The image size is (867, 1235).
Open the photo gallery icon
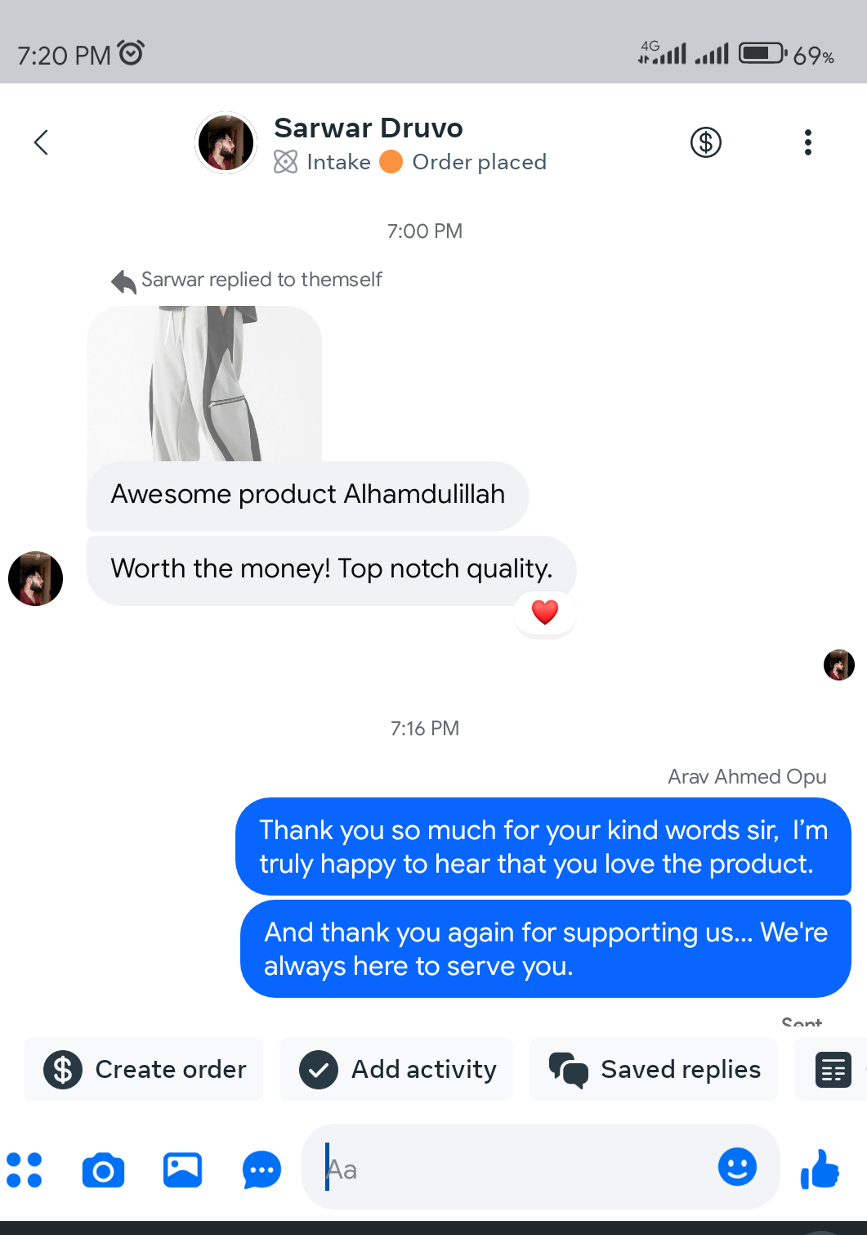click(x=182, y=1170)
